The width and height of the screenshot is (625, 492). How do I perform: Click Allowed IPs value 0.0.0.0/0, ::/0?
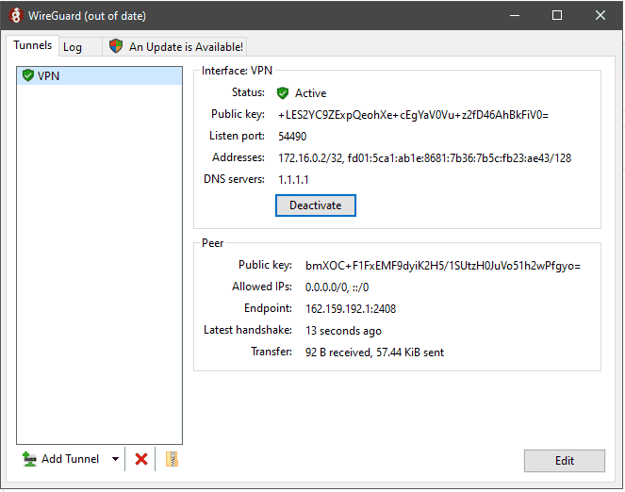(337, 287)
